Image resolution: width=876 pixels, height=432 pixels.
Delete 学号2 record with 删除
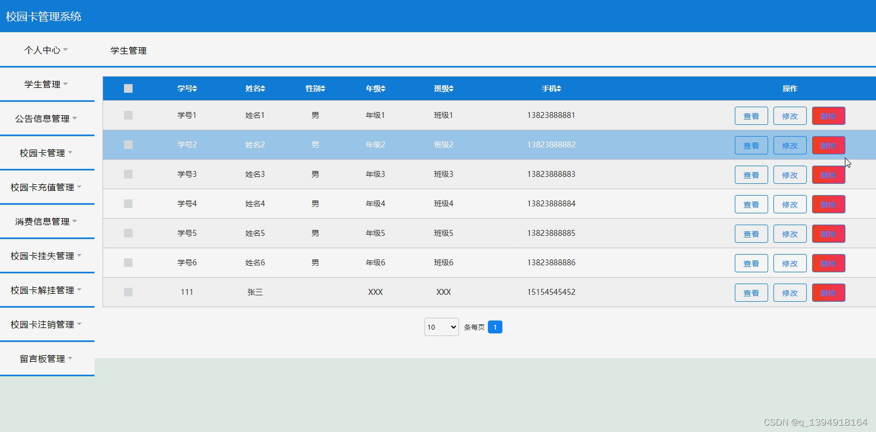point(829,145)
